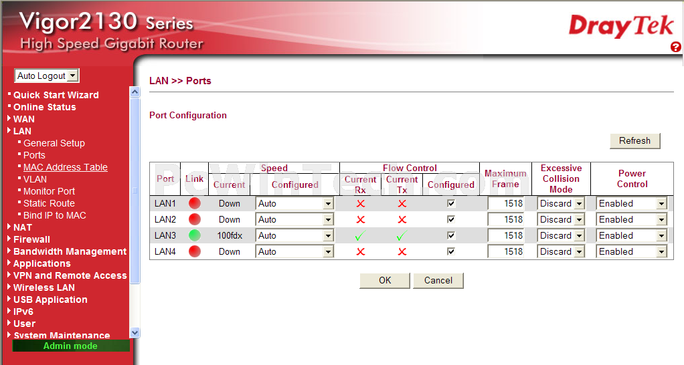Viewport: 684px width, 365px height.
Task: Expand Wireless LAN menu
Action: coord(44,287)
